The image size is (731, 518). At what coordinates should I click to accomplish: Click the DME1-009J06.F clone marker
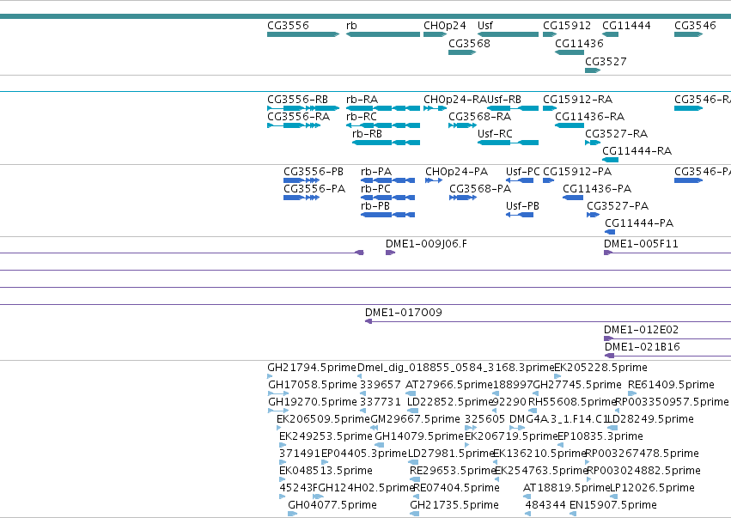390,253
